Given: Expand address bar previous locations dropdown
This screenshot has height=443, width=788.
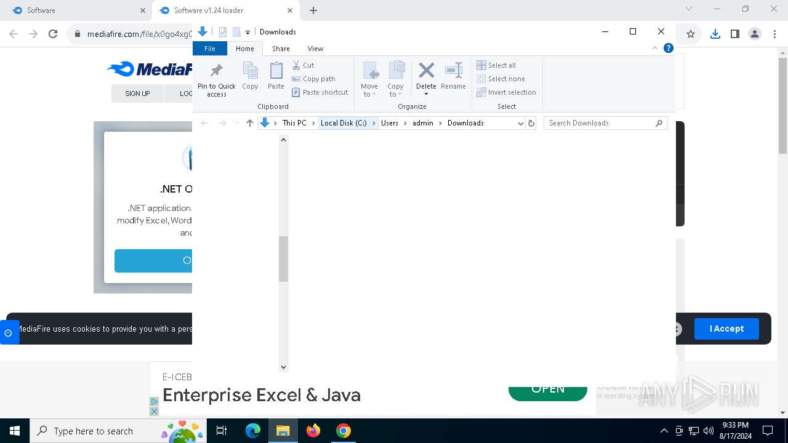Looking at the screenshot, I should [520, 123].
